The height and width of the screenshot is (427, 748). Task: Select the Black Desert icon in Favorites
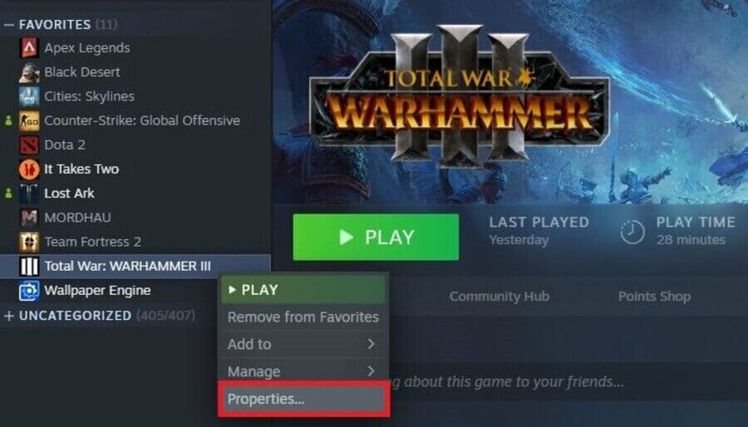click(x=29, y=72)
